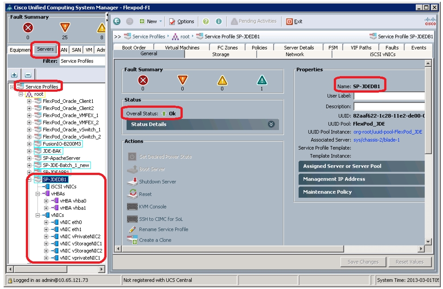Select vNIC eth0

70,222
